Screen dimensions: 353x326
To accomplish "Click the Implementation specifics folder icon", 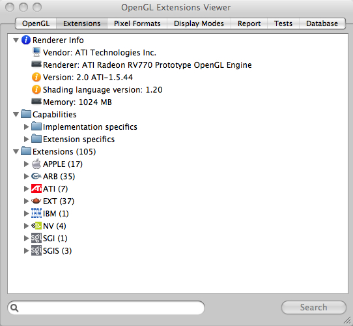I will pyautogui.click(x=36, y=126).
